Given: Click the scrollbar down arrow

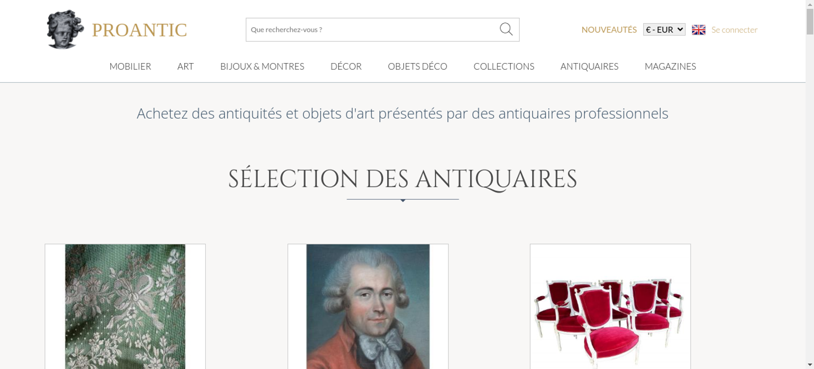Looking at the screenshot, I should (x=810, y=365).
